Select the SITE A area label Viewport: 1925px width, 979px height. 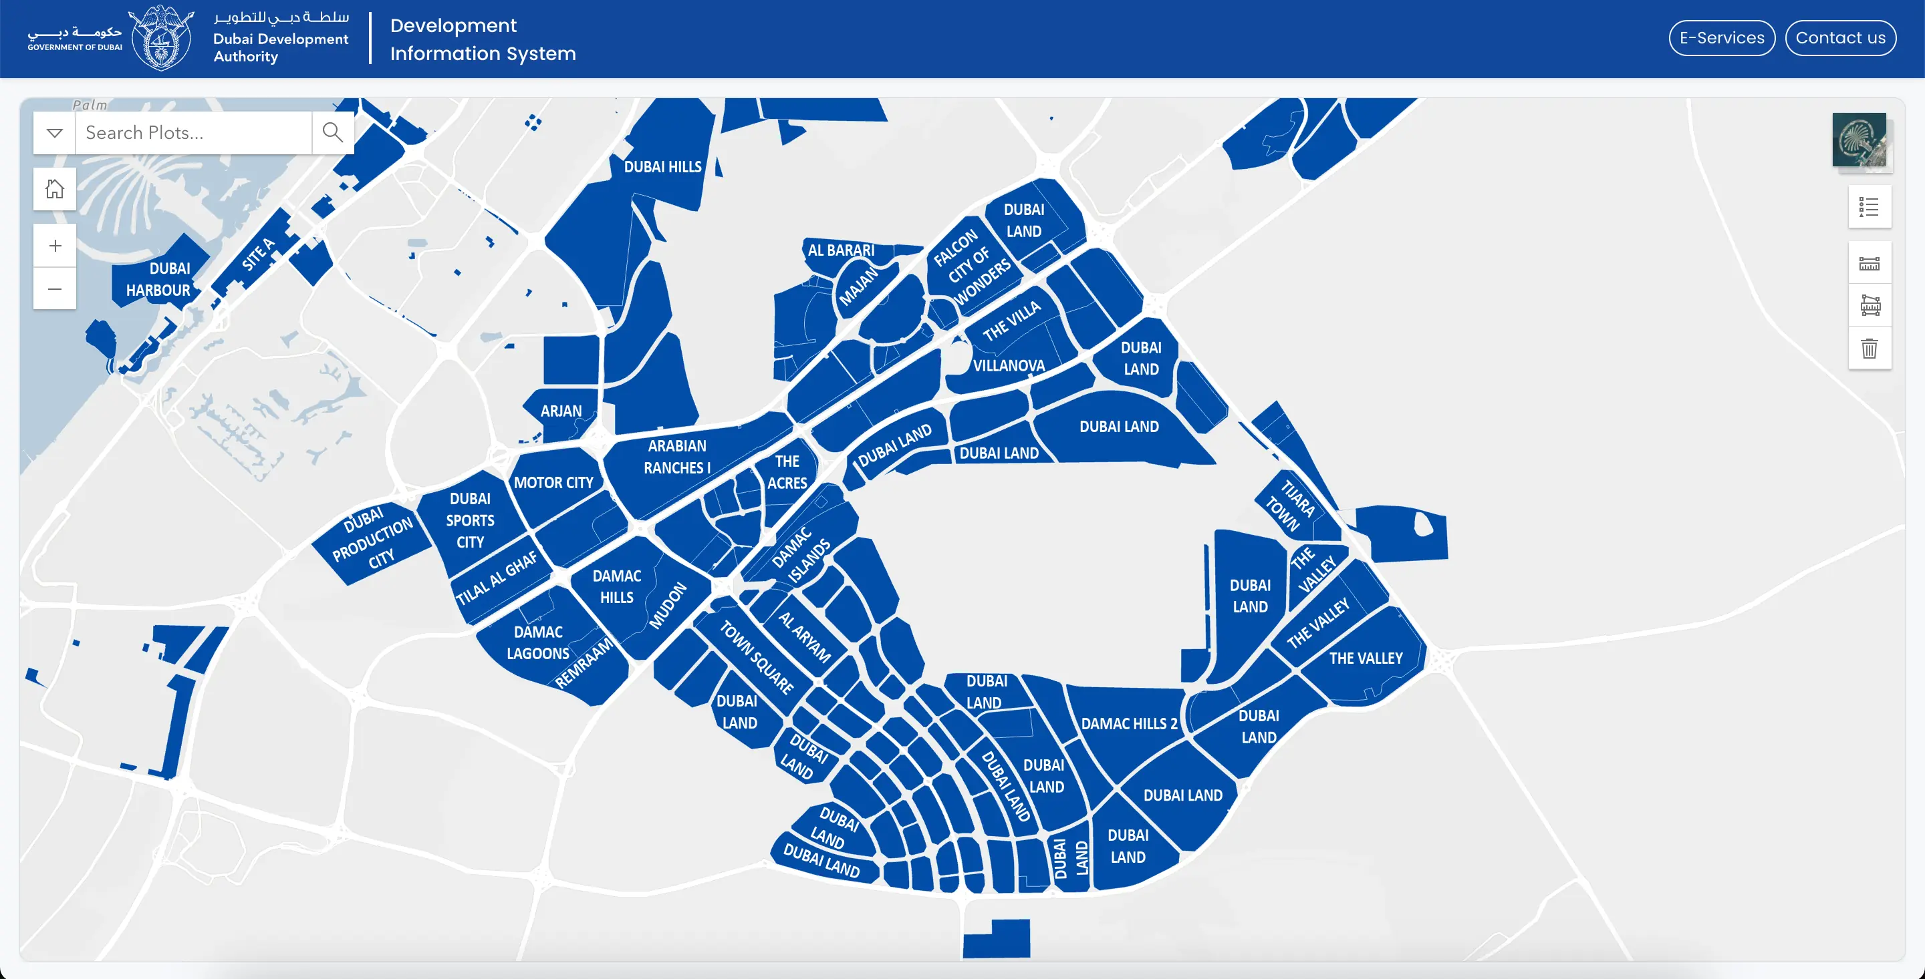coord(259,254)
